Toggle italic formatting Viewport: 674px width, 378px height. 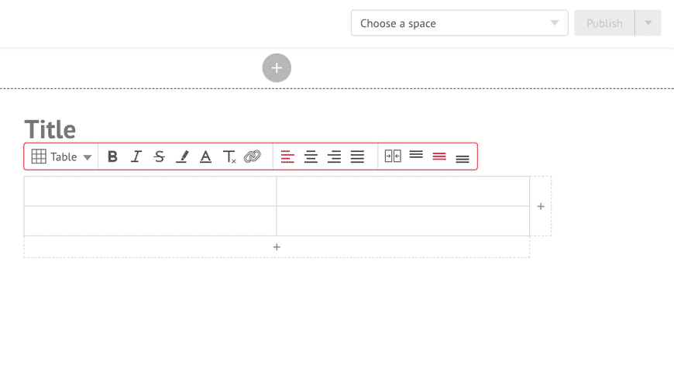pos(136,156)
